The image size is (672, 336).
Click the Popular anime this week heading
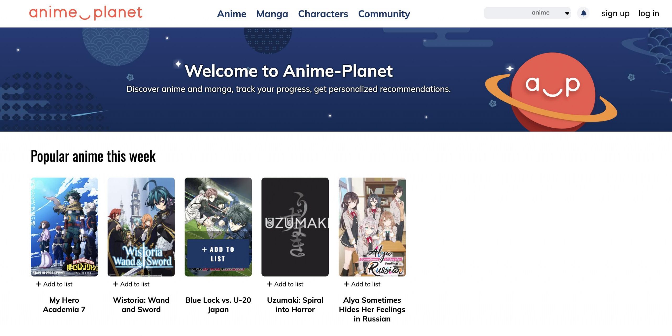pyautogui.click(x=93, y=156)
